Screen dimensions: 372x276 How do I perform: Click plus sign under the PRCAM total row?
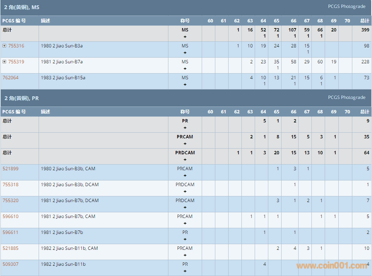click(185, 144)
